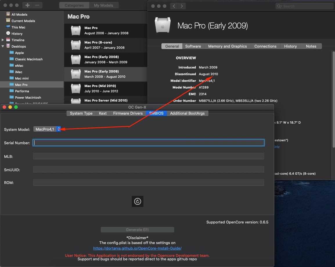Image resolution: width=335 pixels, height=267 pixels.
Task: Minimize the OC Gen-X window with yellow button
Action: [x=10, y=107]
